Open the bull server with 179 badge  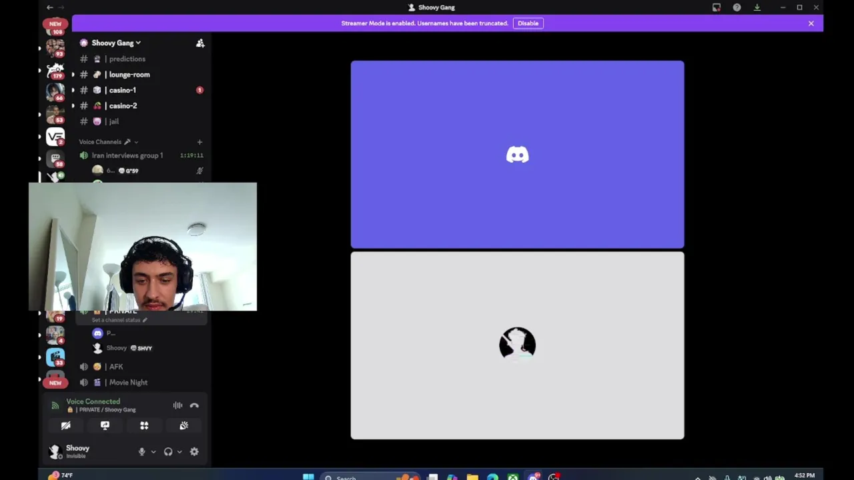coord(55,71)
